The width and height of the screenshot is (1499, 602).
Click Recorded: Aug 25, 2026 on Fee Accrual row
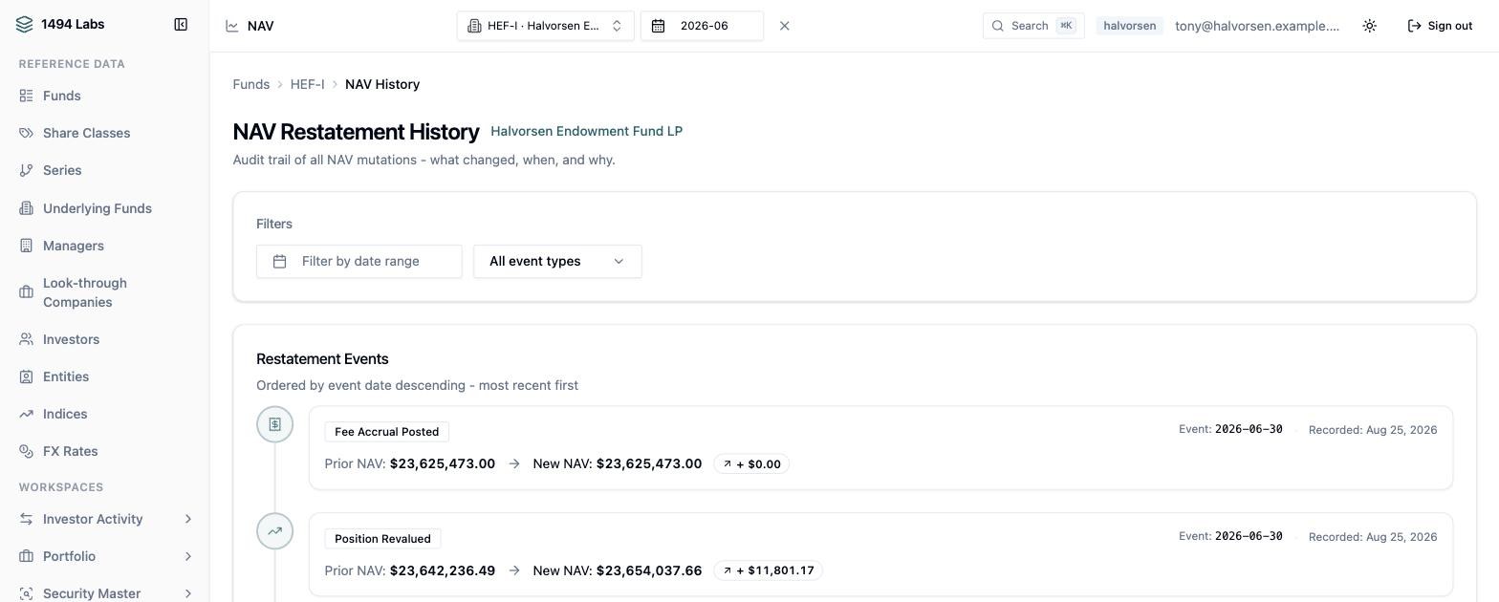pyautogui.click(x=1373, y=430)
